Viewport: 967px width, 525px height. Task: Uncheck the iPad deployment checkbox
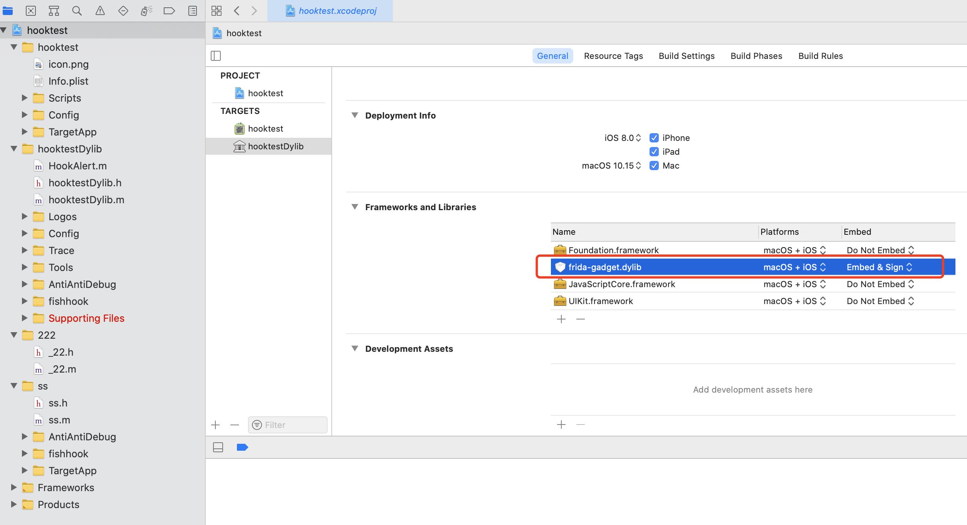tap(654, 152)
